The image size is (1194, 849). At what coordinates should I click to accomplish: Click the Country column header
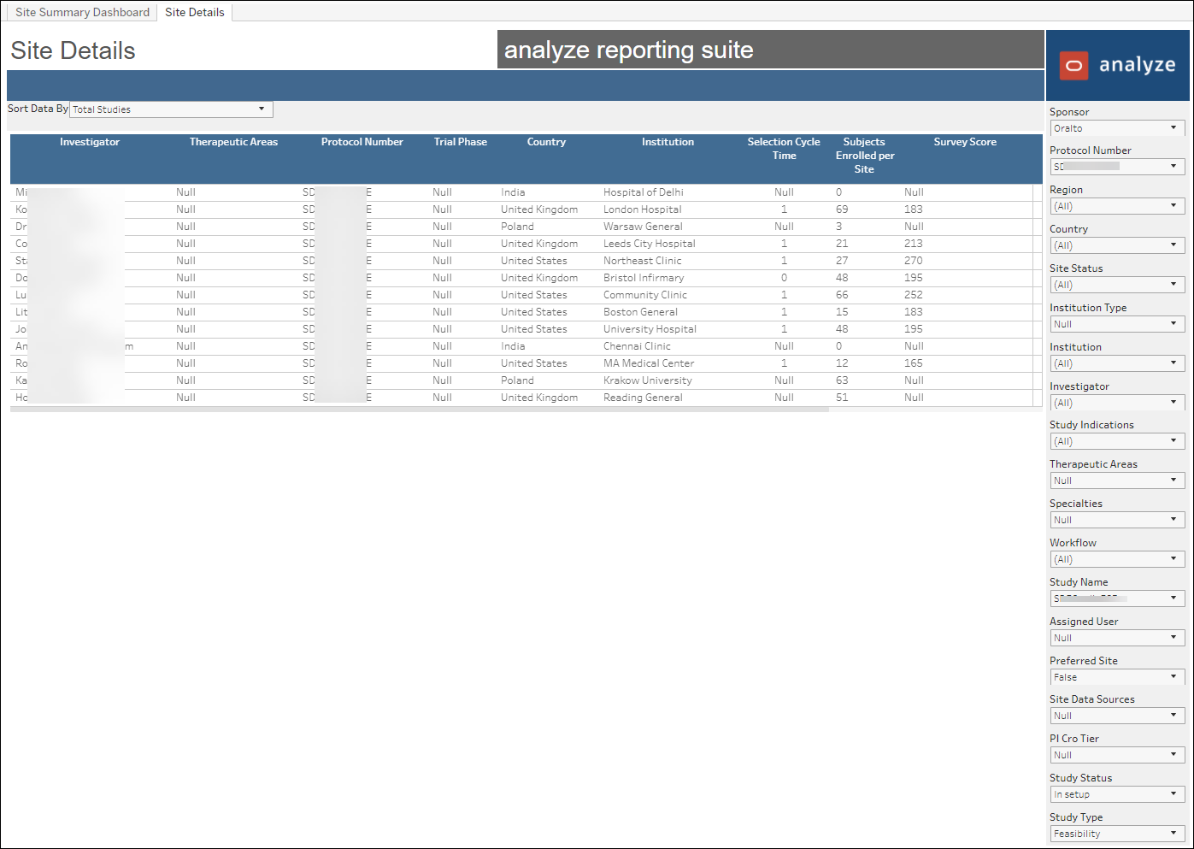546,142
